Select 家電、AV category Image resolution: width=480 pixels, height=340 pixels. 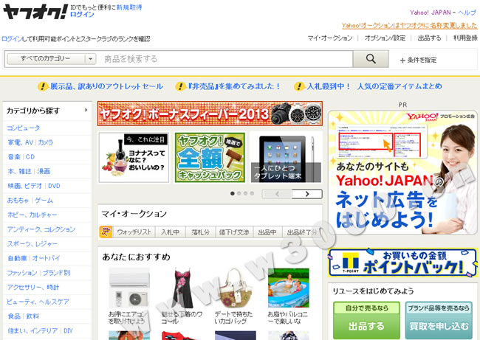pos(21,142)
